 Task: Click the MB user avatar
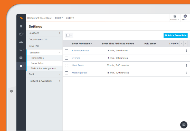(x=185, y=16)
